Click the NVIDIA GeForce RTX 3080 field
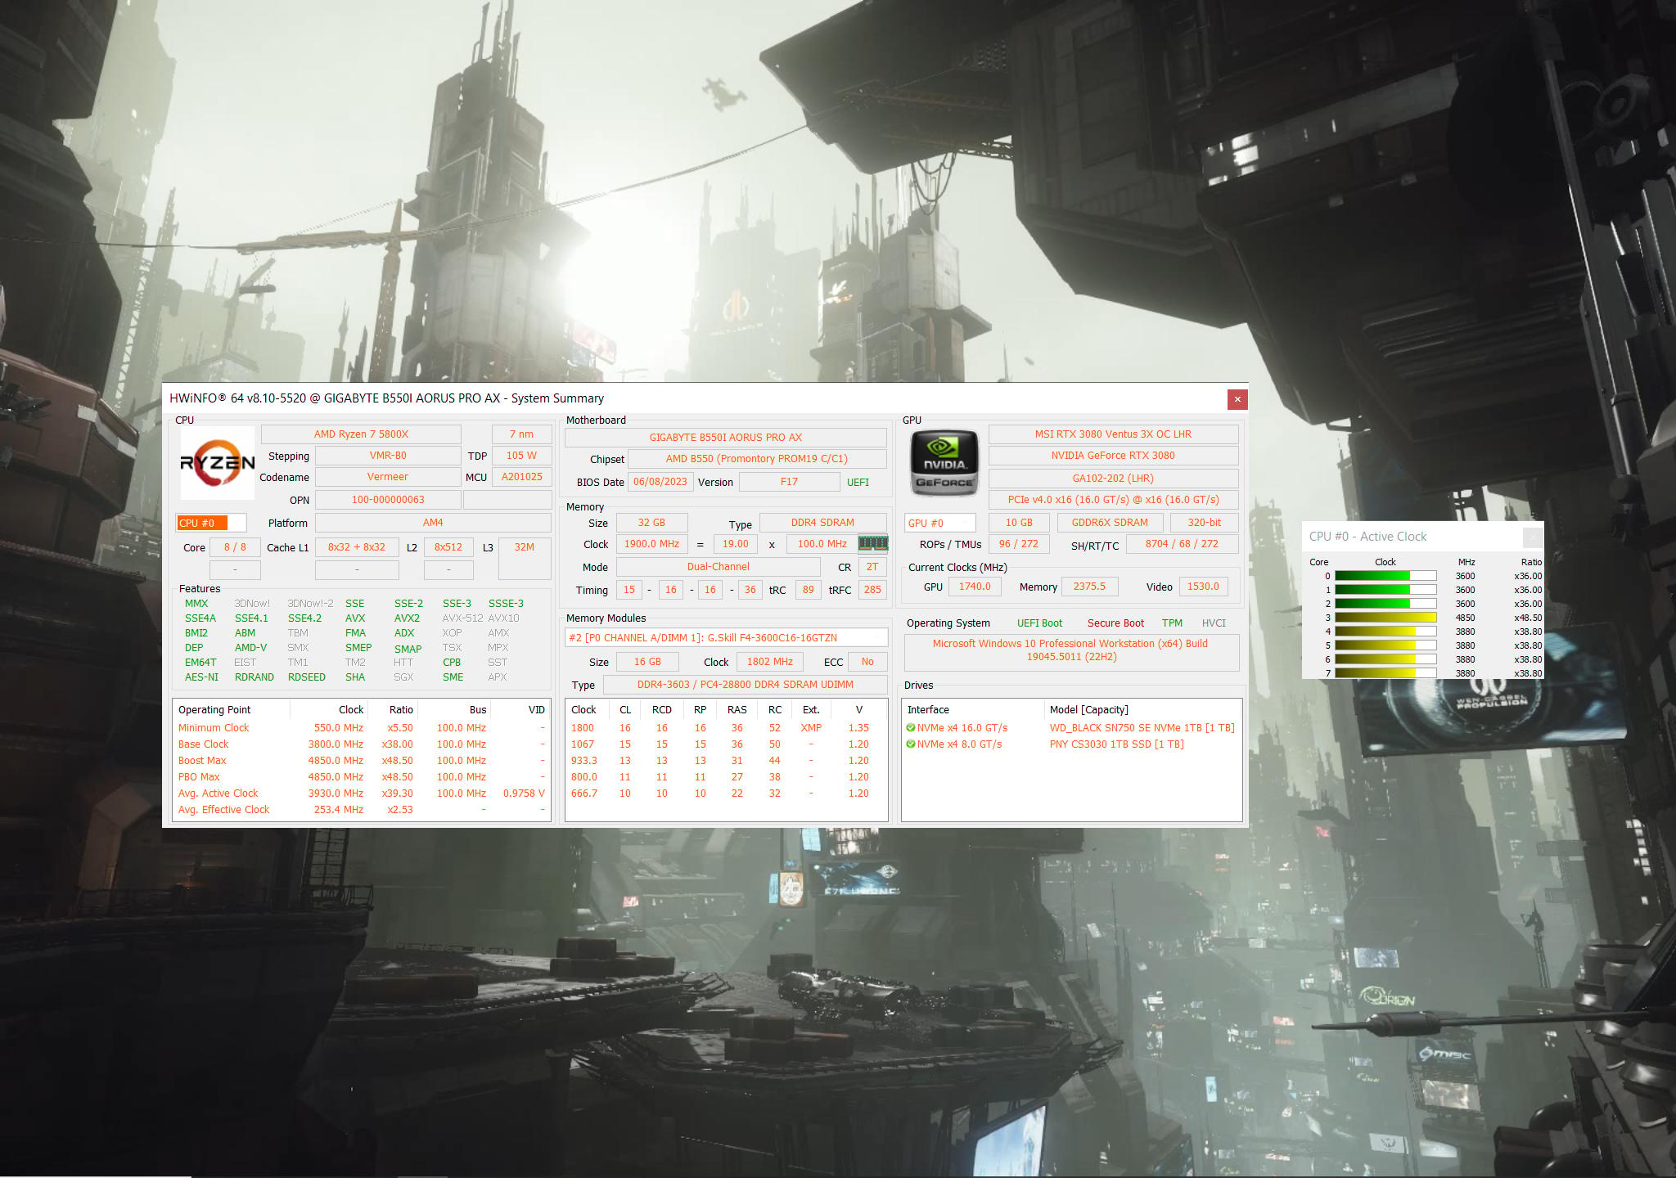 [x=1113, y=456]
